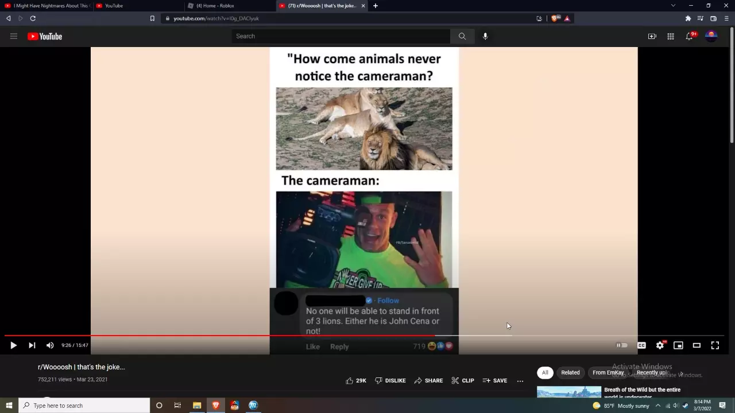This screenshot has height=413, width=735.
Task: Open the YouTube apps grid icon
Action: pyautogui.click(x=671, y=36)
